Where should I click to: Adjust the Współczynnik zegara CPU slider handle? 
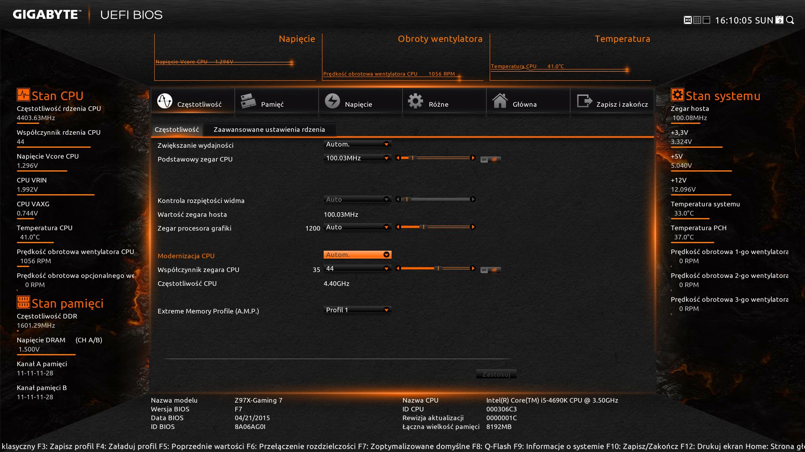point(438,269)
